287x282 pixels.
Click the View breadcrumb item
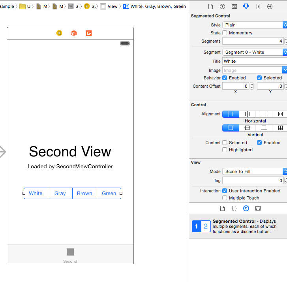109,7
